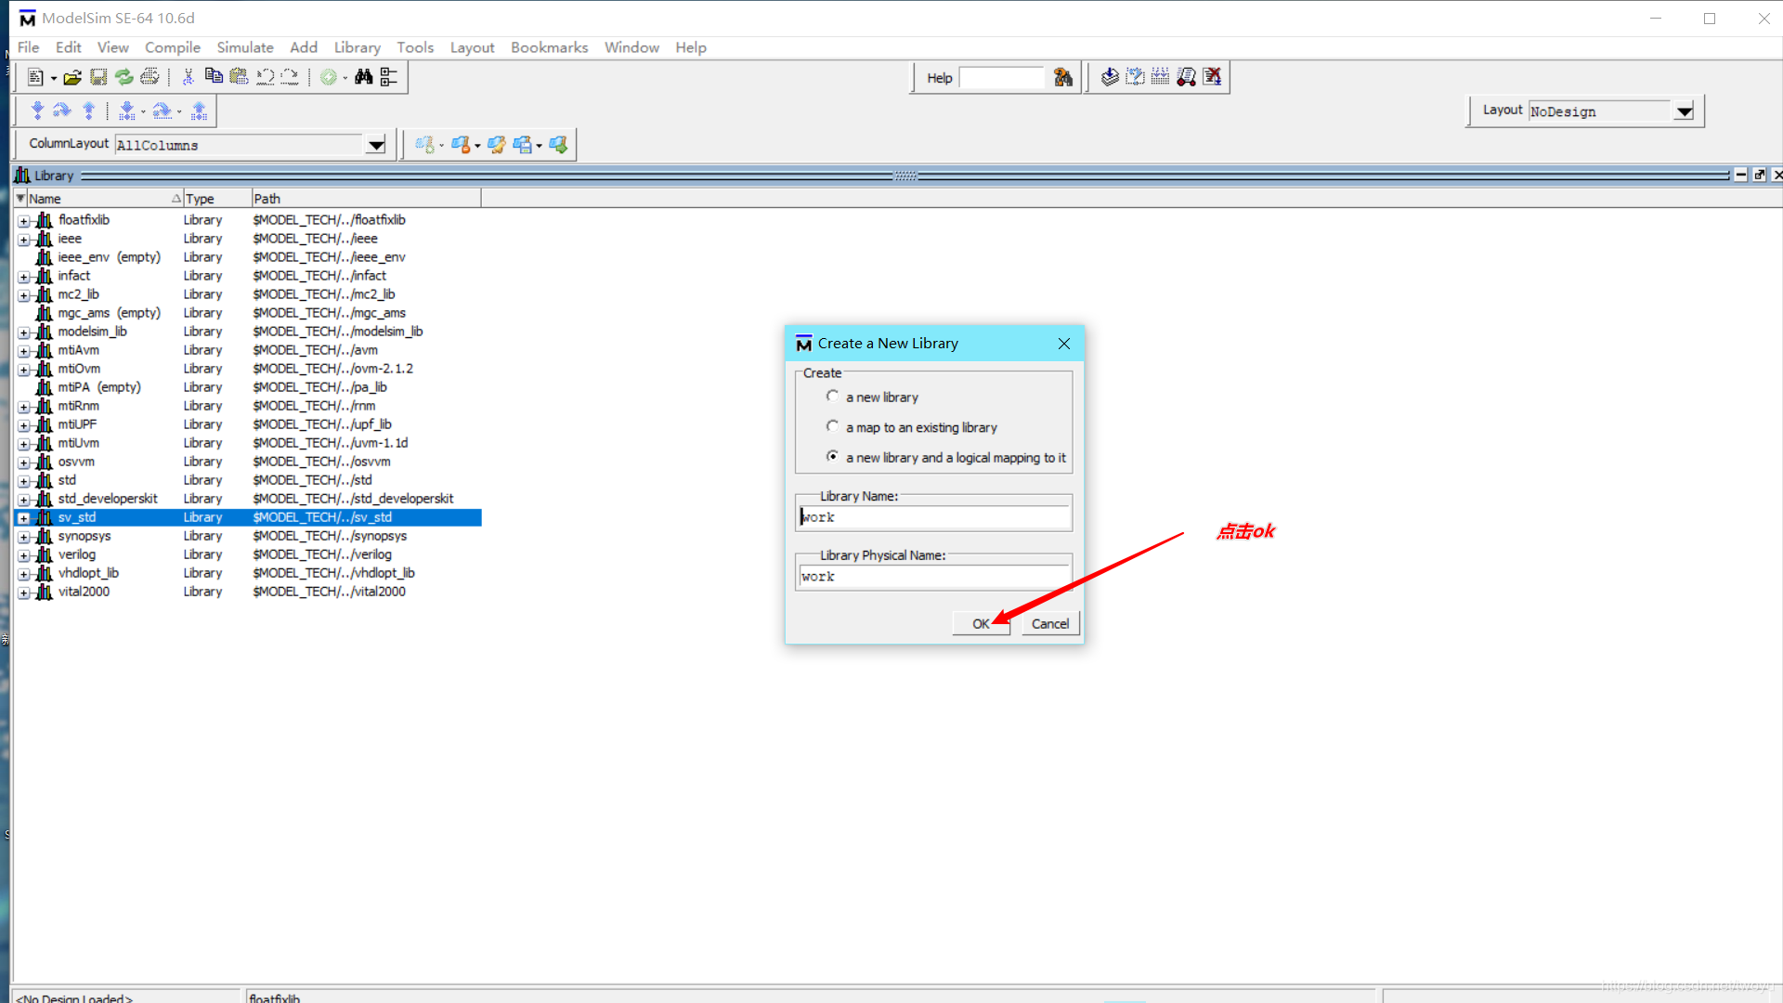Click the Help search text field
This screenshot has width=1783, height=1003.
click(x=1003, y=78)
